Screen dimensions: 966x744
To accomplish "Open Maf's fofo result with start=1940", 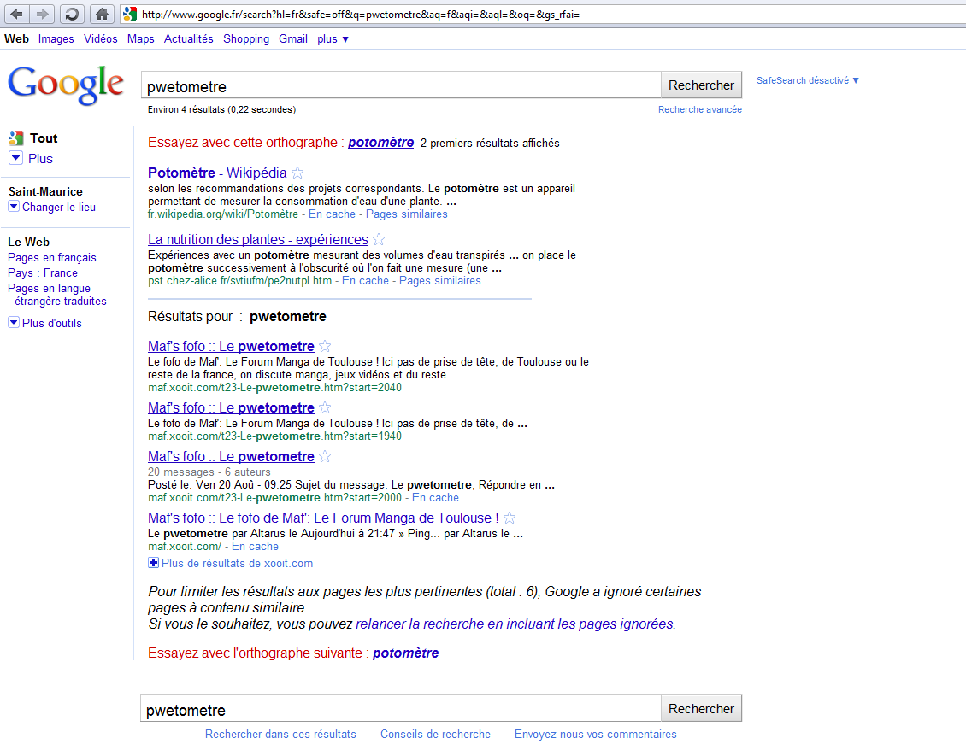I will pos(231,408).
